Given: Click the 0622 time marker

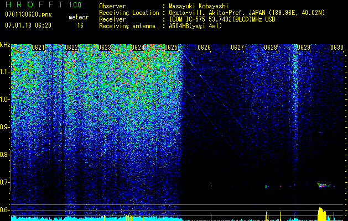Looking at the screenshot, I should (71, 48).
